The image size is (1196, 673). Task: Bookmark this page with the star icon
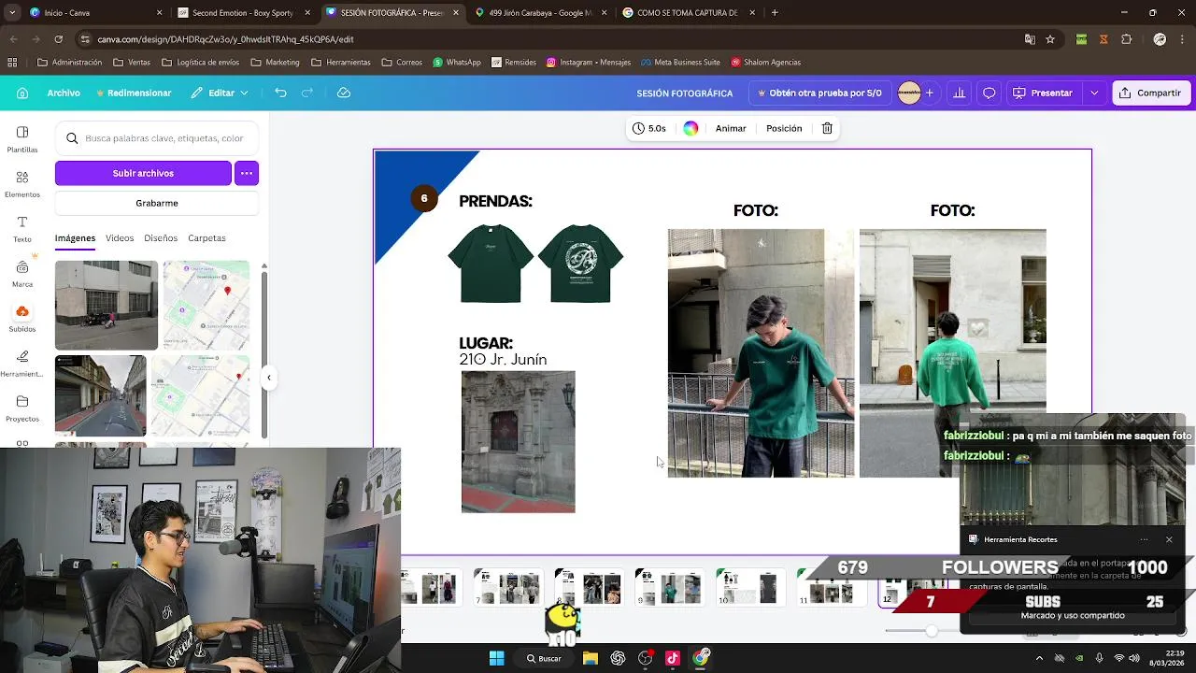[x=1050, y=39]
